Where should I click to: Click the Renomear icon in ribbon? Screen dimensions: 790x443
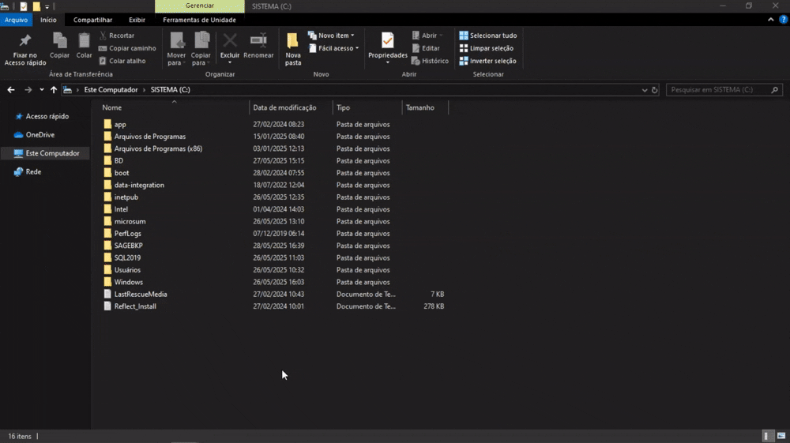pyautogui.click(x=258, y=41)
